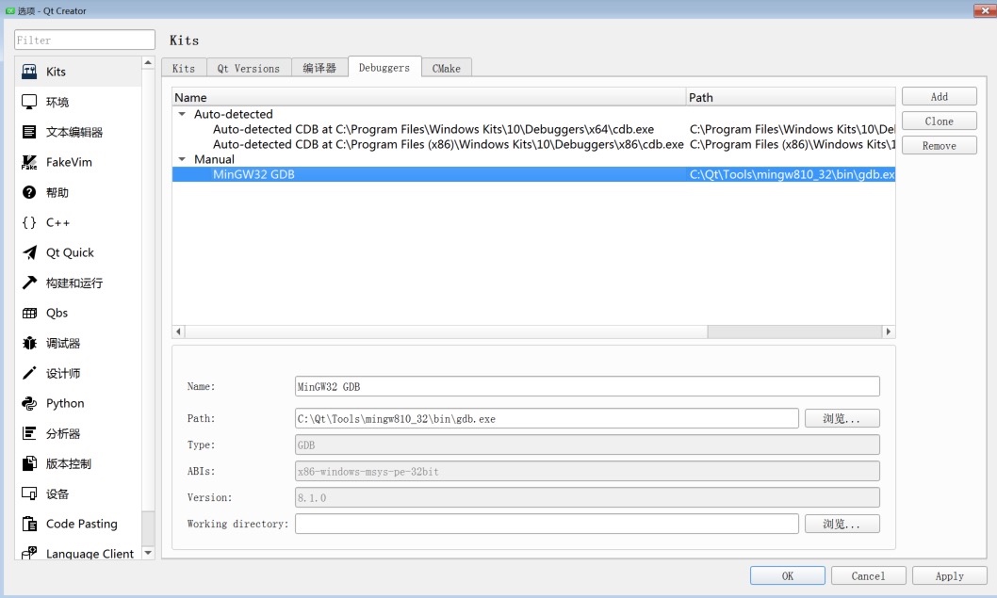Open the 文本编辑器 icon in sidebar

tap(29, 132)
